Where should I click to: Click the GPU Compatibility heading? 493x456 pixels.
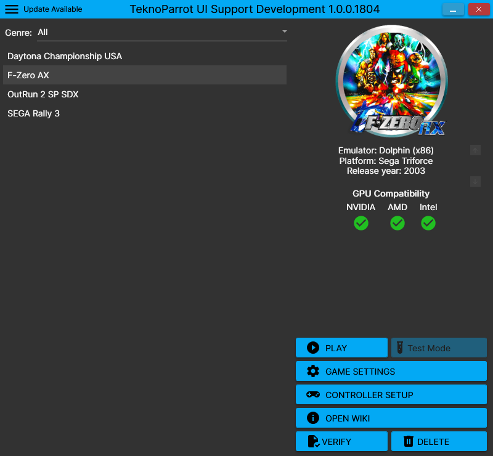[391, 193]
